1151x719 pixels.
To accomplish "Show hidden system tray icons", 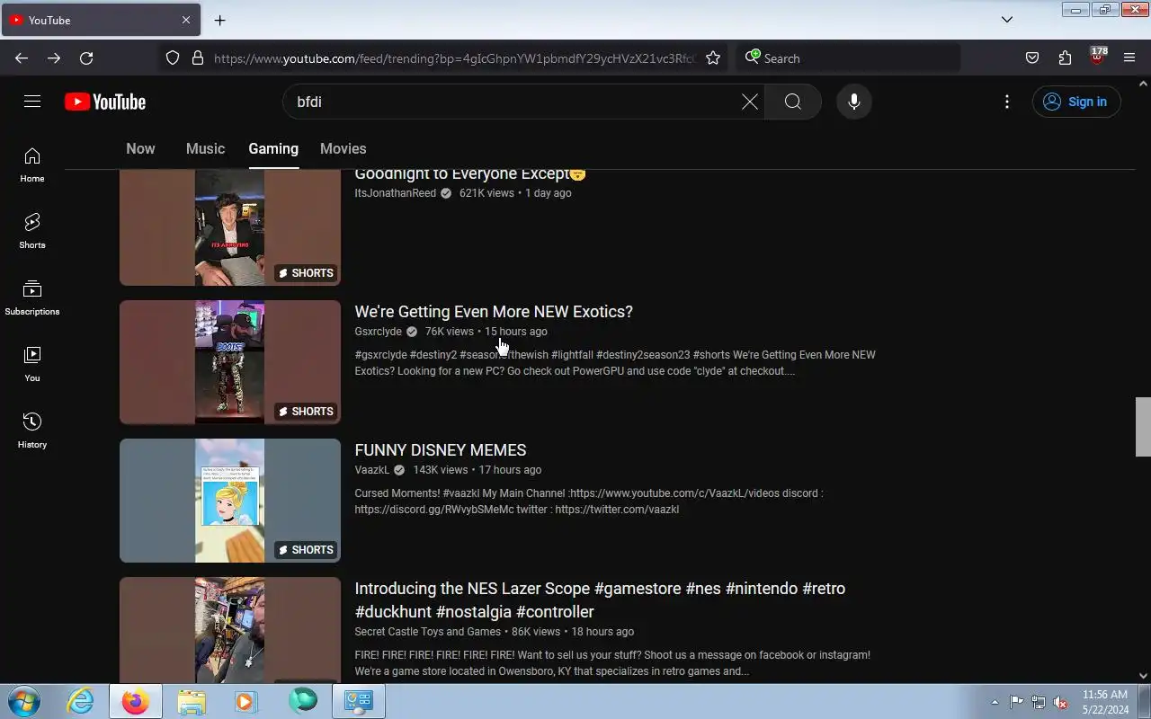I will coord(995,702).
